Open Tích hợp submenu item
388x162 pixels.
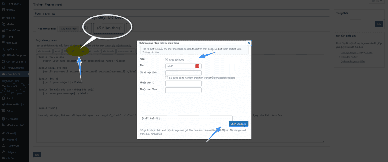pos(6,91)
